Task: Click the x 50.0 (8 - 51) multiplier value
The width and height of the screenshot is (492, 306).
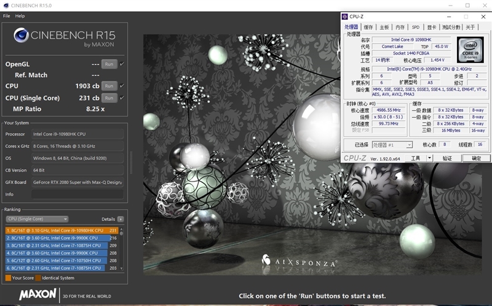Action: tap(389, 117)
